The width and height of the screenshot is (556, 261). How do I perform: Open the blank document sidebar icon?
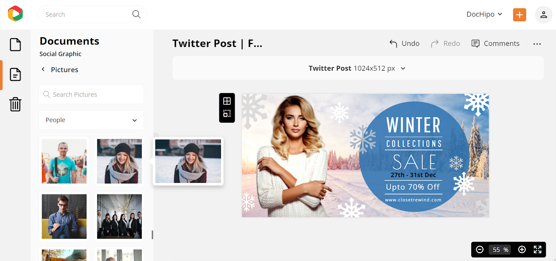[x=15, y=44]
